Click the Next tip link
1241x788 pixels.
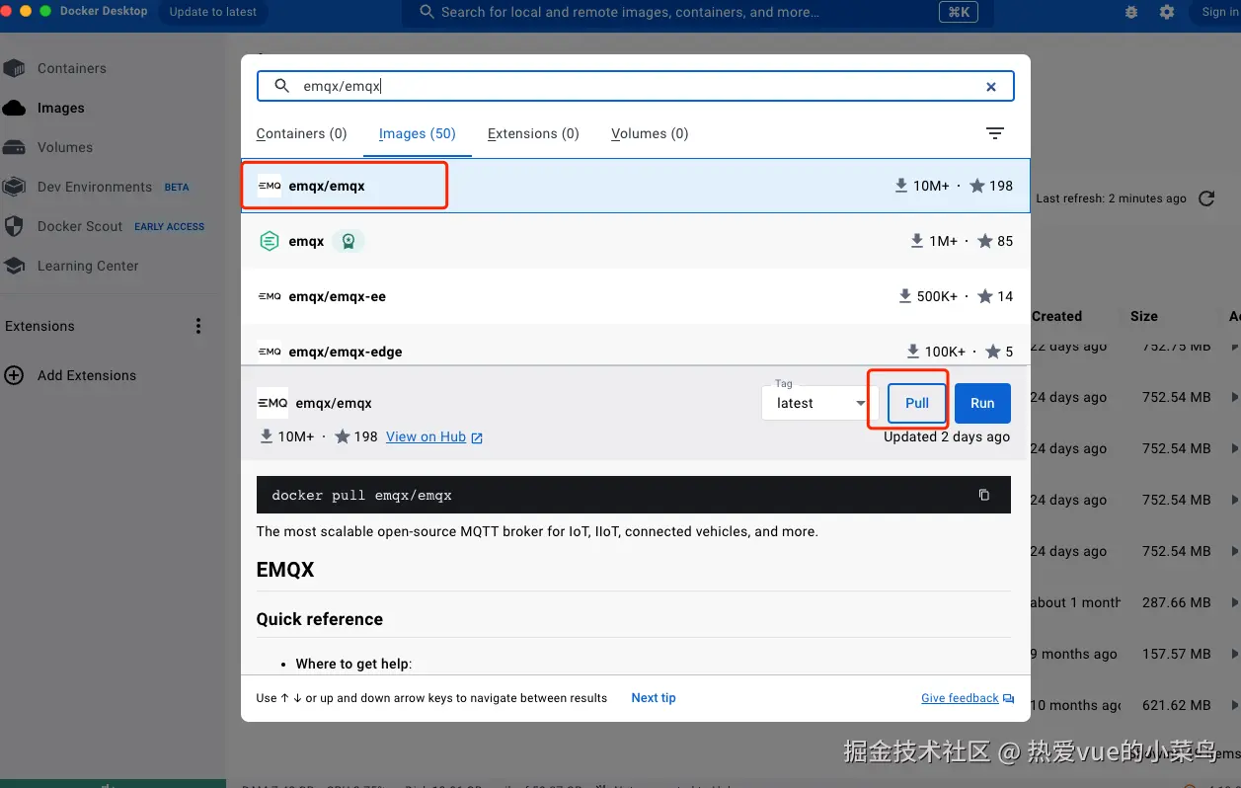654,697
